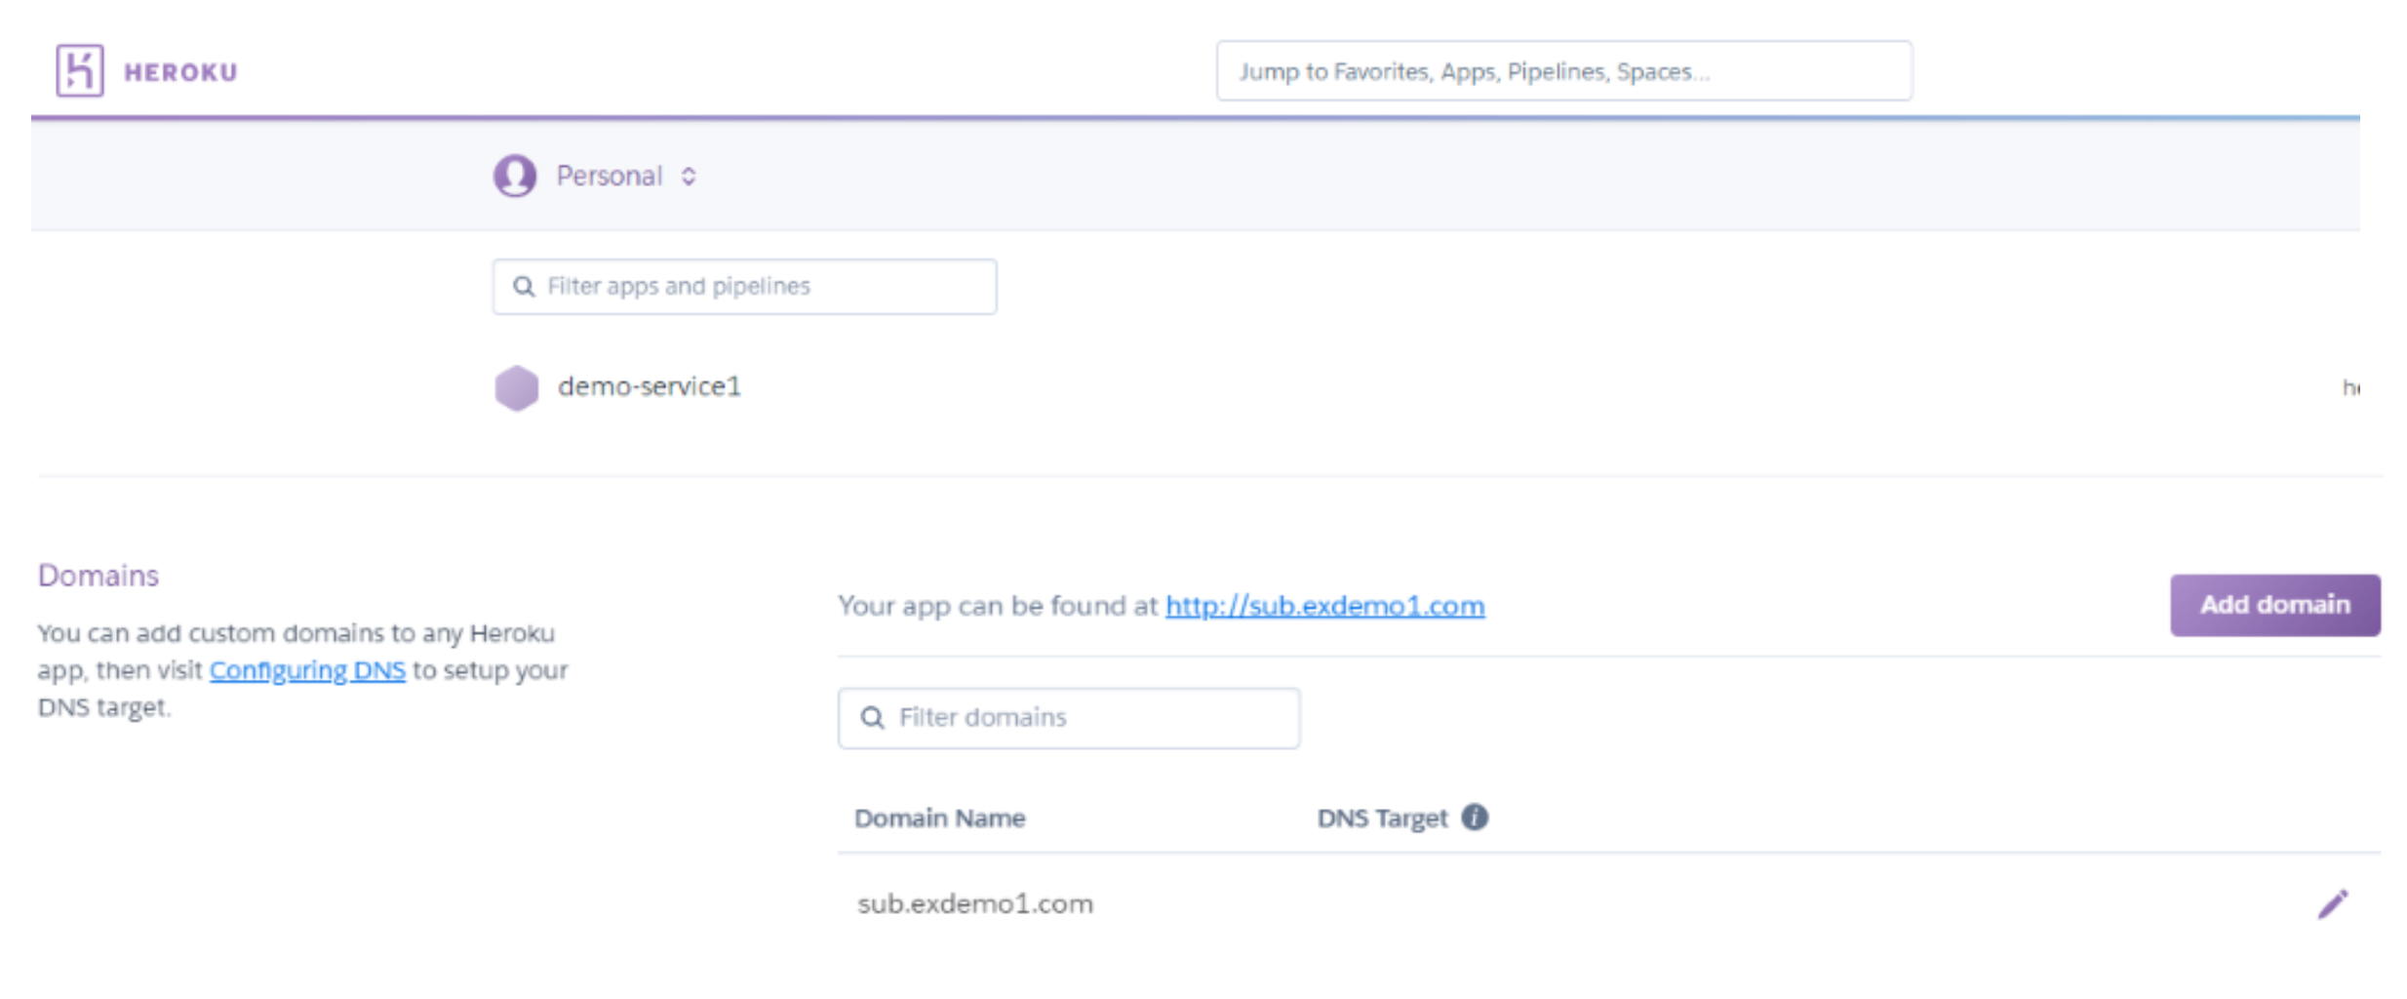The image size is (2407, 999).
Task: Click the Domains section heading
Action: pyautogui.click(x=99, y=576)
